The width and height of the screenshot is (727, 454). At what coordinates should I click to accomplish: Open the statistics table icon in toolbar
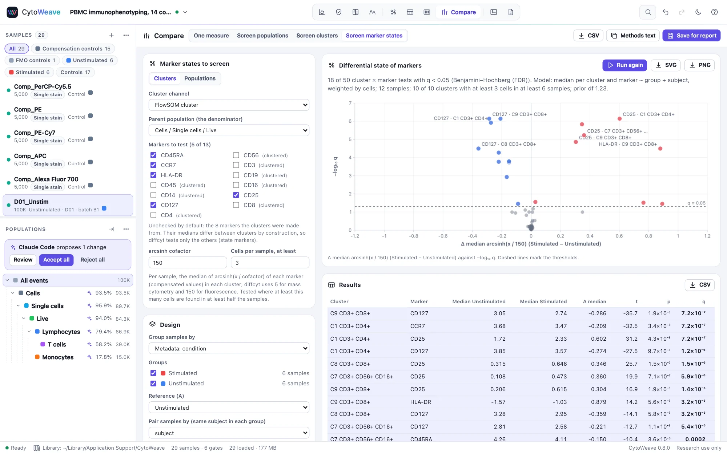[x=410, y=12]
